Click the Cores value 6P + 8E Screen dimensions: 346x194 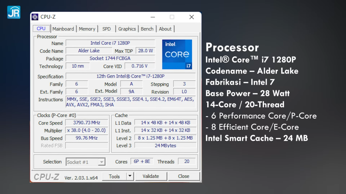142,162
